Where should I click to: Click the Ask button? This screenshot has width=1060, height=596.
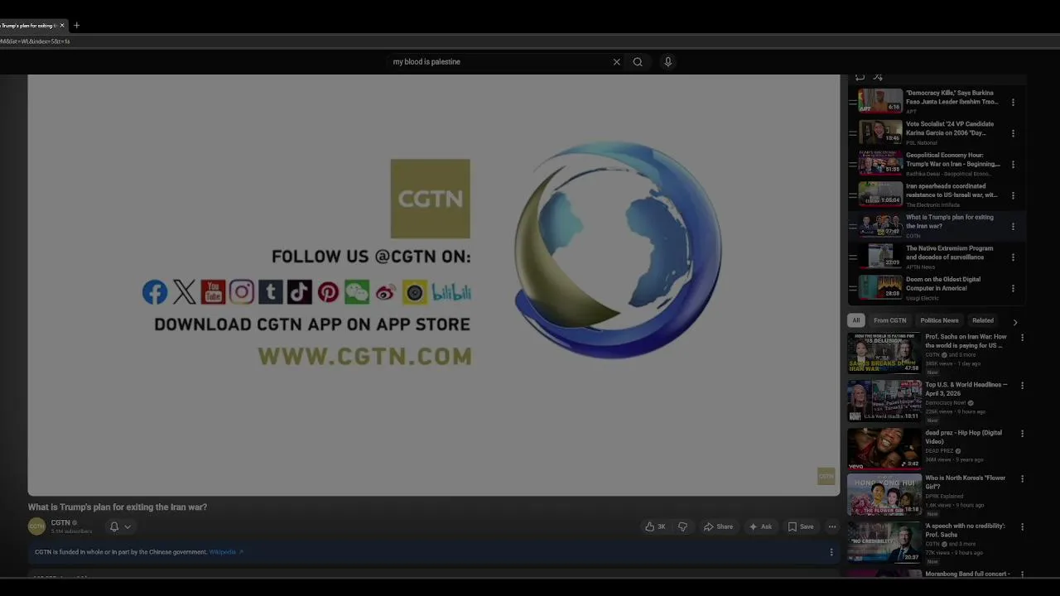point(760,526)
